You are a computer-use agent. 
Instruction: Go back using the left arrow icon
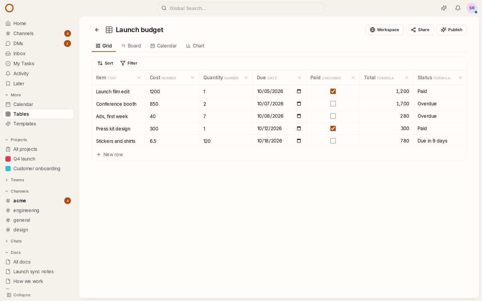tap(97, 30)
